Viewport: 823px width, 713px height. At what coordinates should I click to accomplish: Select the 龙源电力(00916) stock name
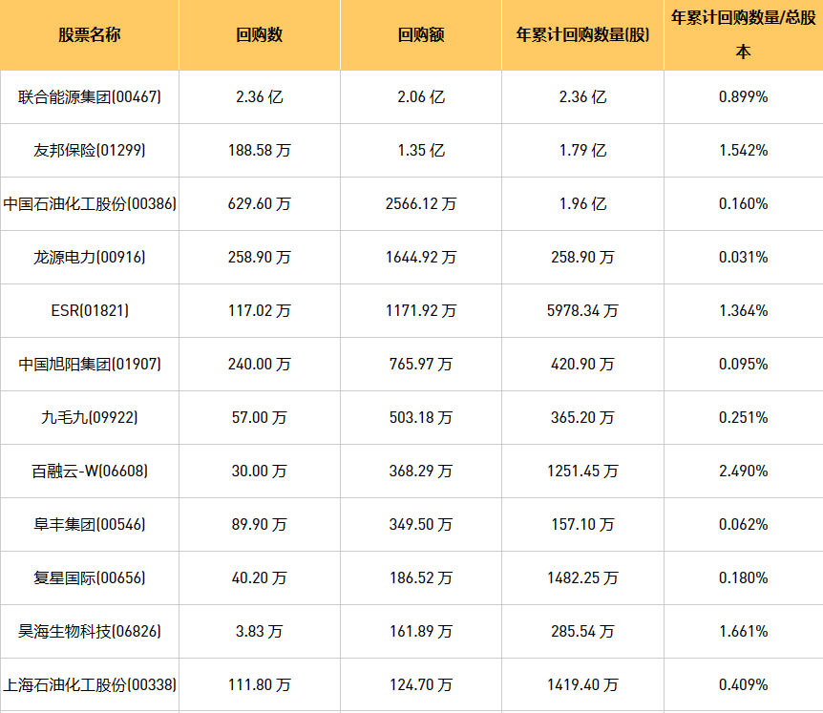point(89,258)
